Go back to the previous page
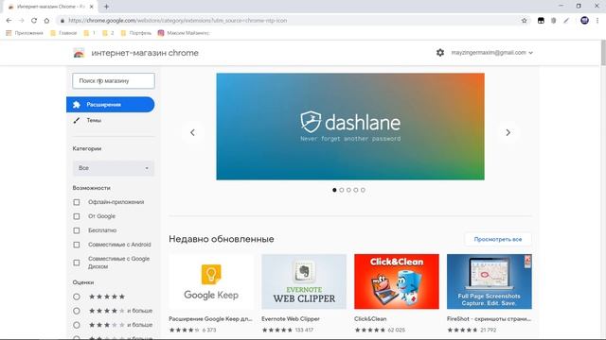 (x=9, y=21)
